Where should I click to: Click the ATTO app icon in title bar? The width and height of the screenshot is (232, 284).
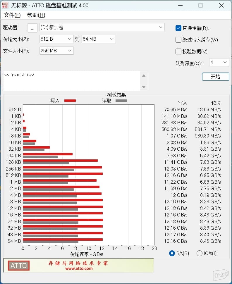[x=5, y=5]
